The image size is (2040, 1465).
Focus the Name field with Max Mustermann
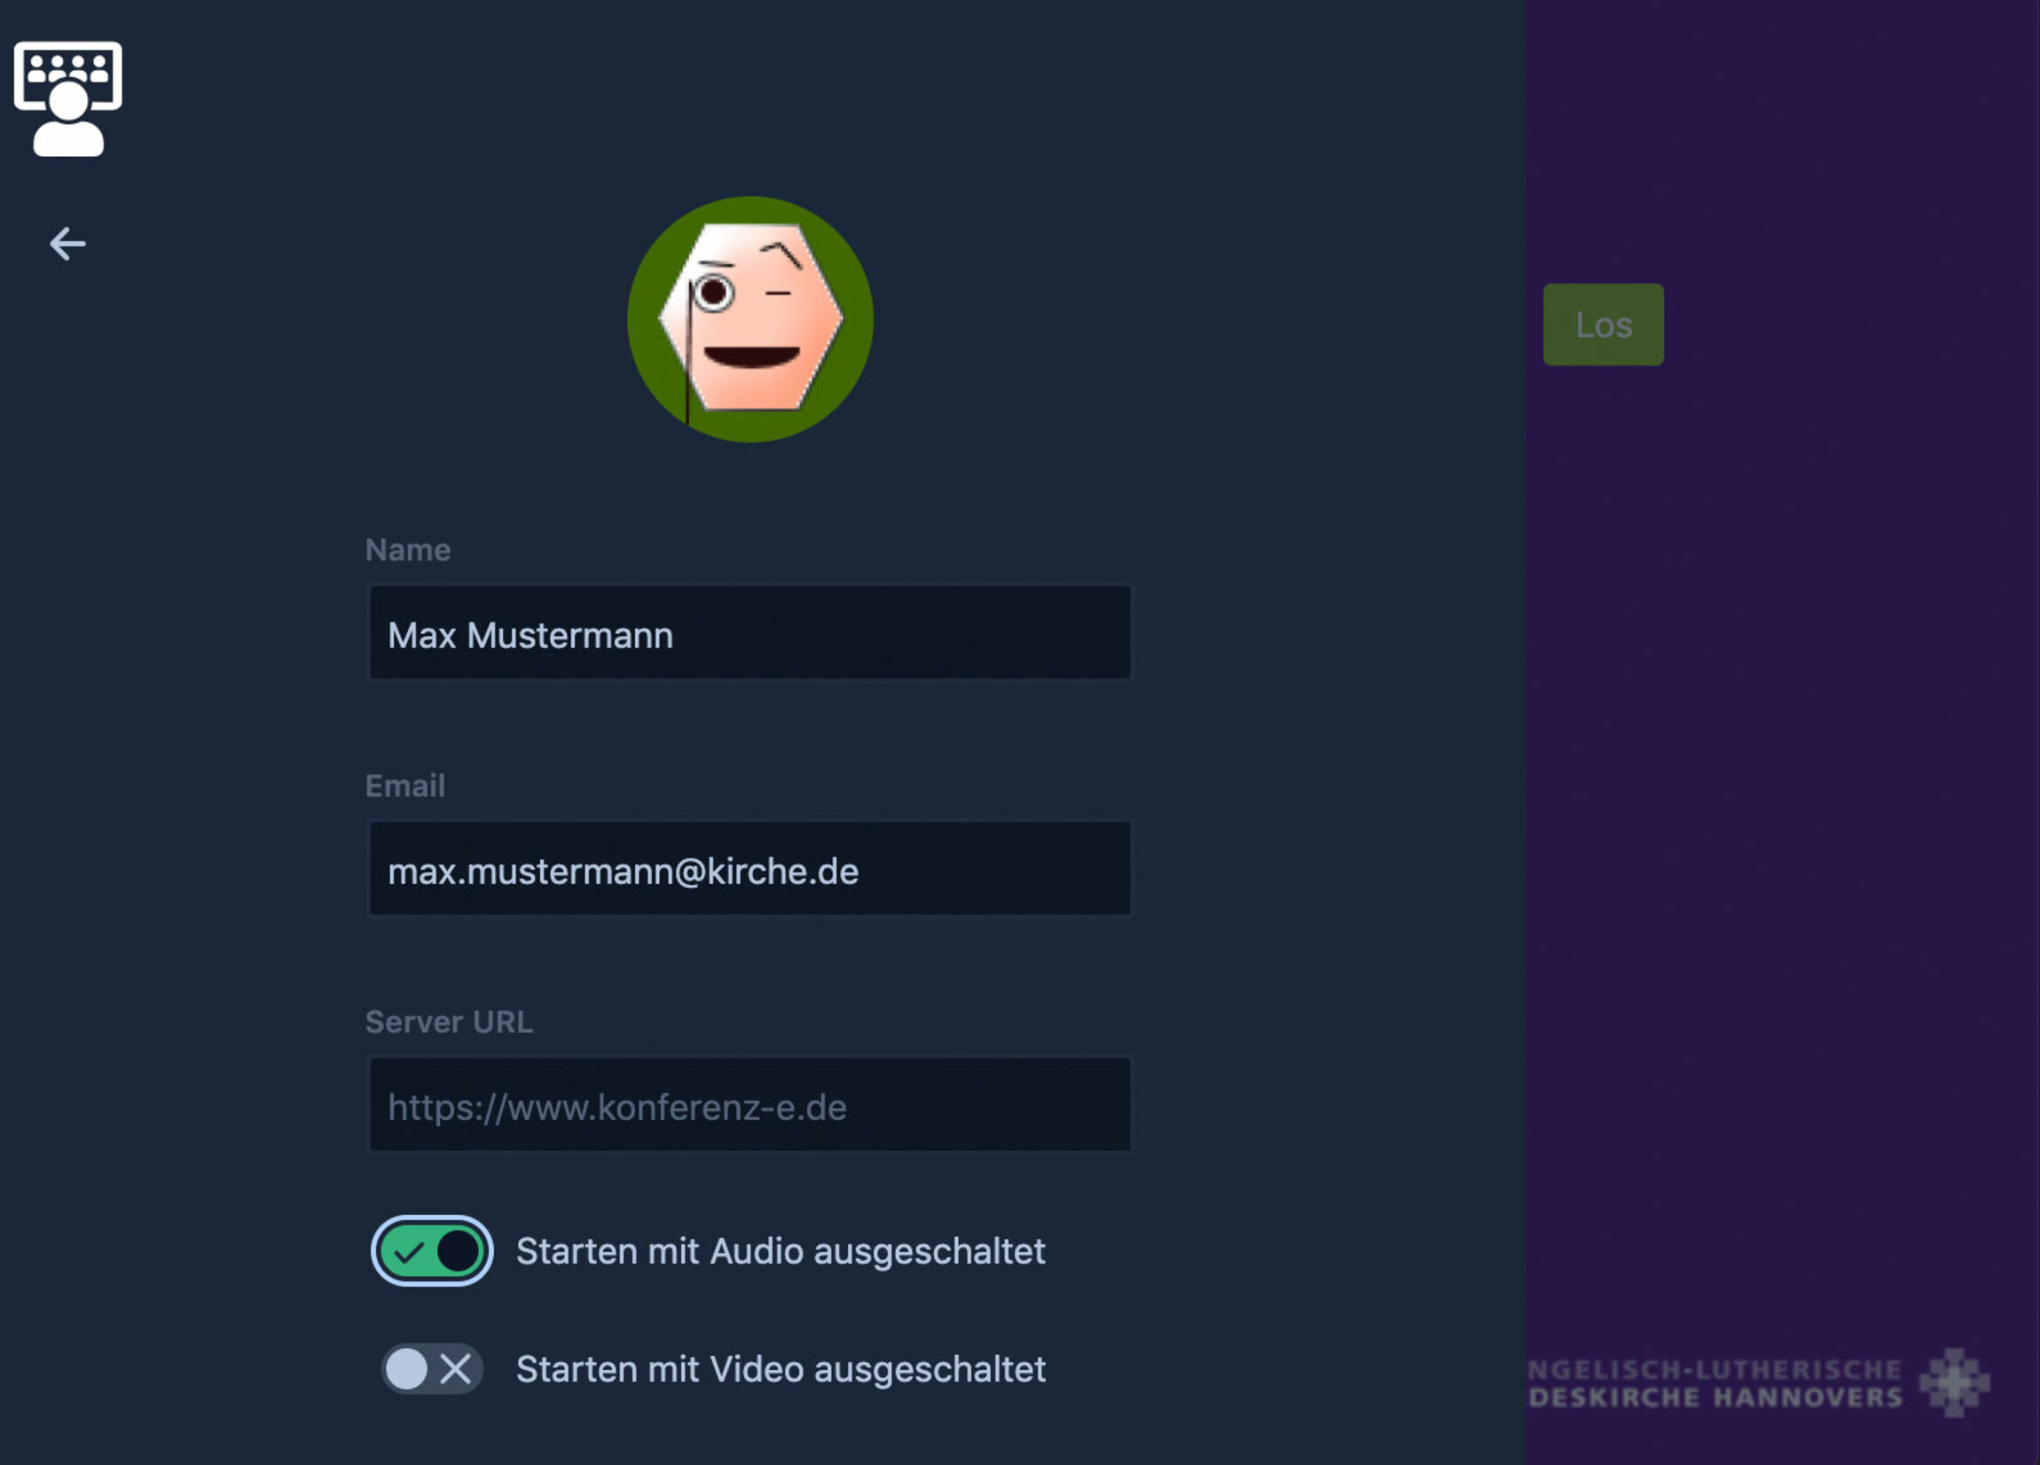pyautogui.click(x=750, y=633)
